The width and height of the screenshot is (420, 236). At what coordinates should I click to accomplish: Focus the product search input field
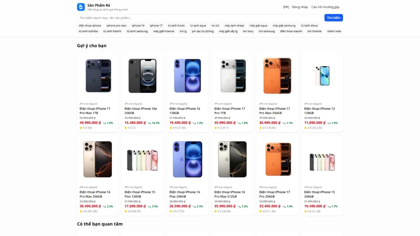199,18
